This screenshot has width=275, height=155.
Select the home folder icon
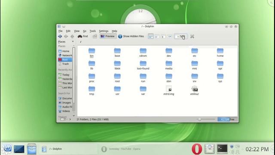(220, 51)
